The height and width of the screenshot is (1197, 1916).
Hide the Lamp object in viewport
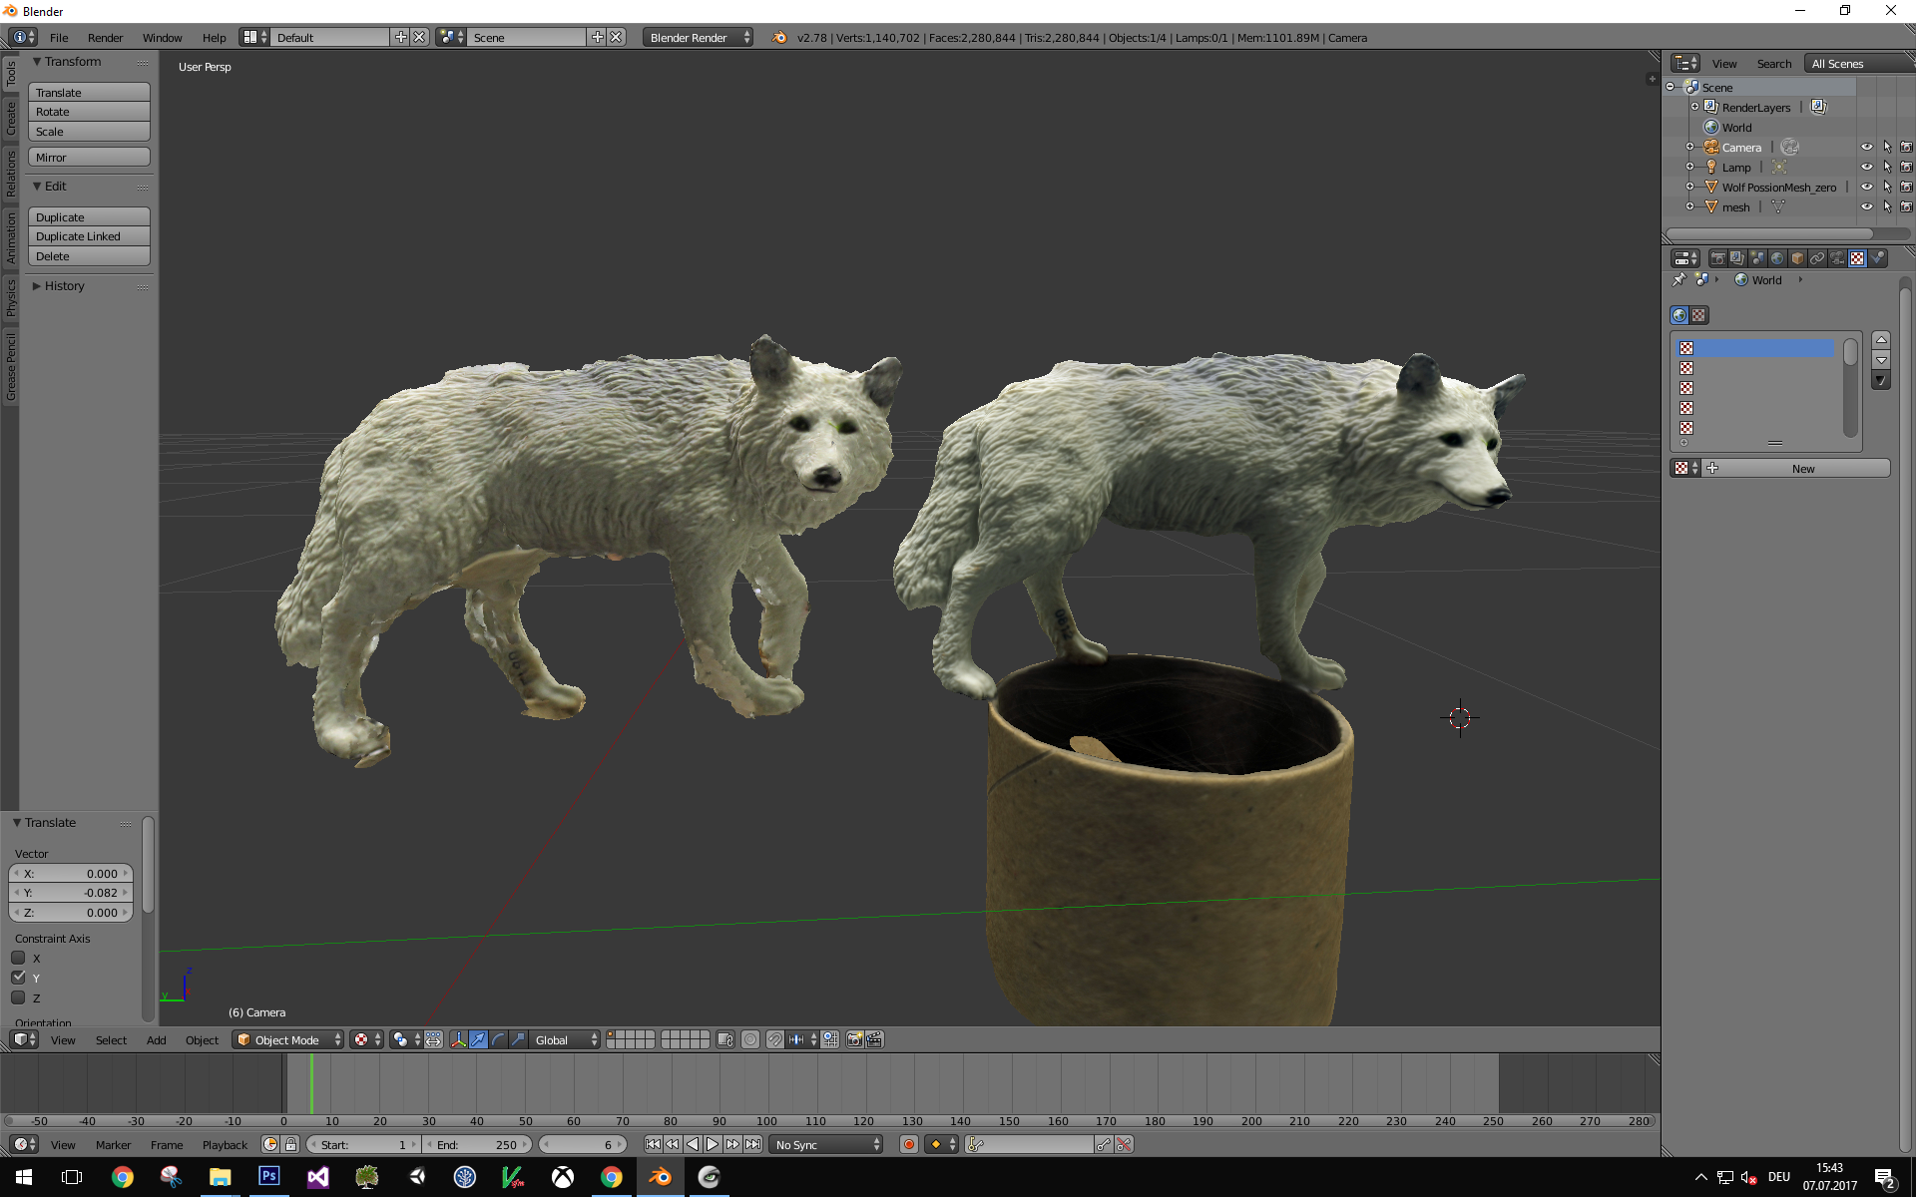click(1866, 167)
